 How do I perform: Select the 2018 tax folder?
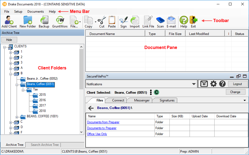[x=42, y=111]
